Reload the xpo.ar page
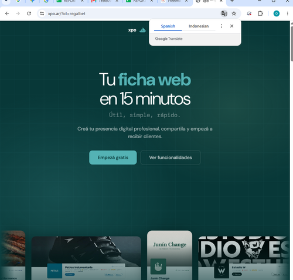The image size is (293, 280). [x=29, y=13]
